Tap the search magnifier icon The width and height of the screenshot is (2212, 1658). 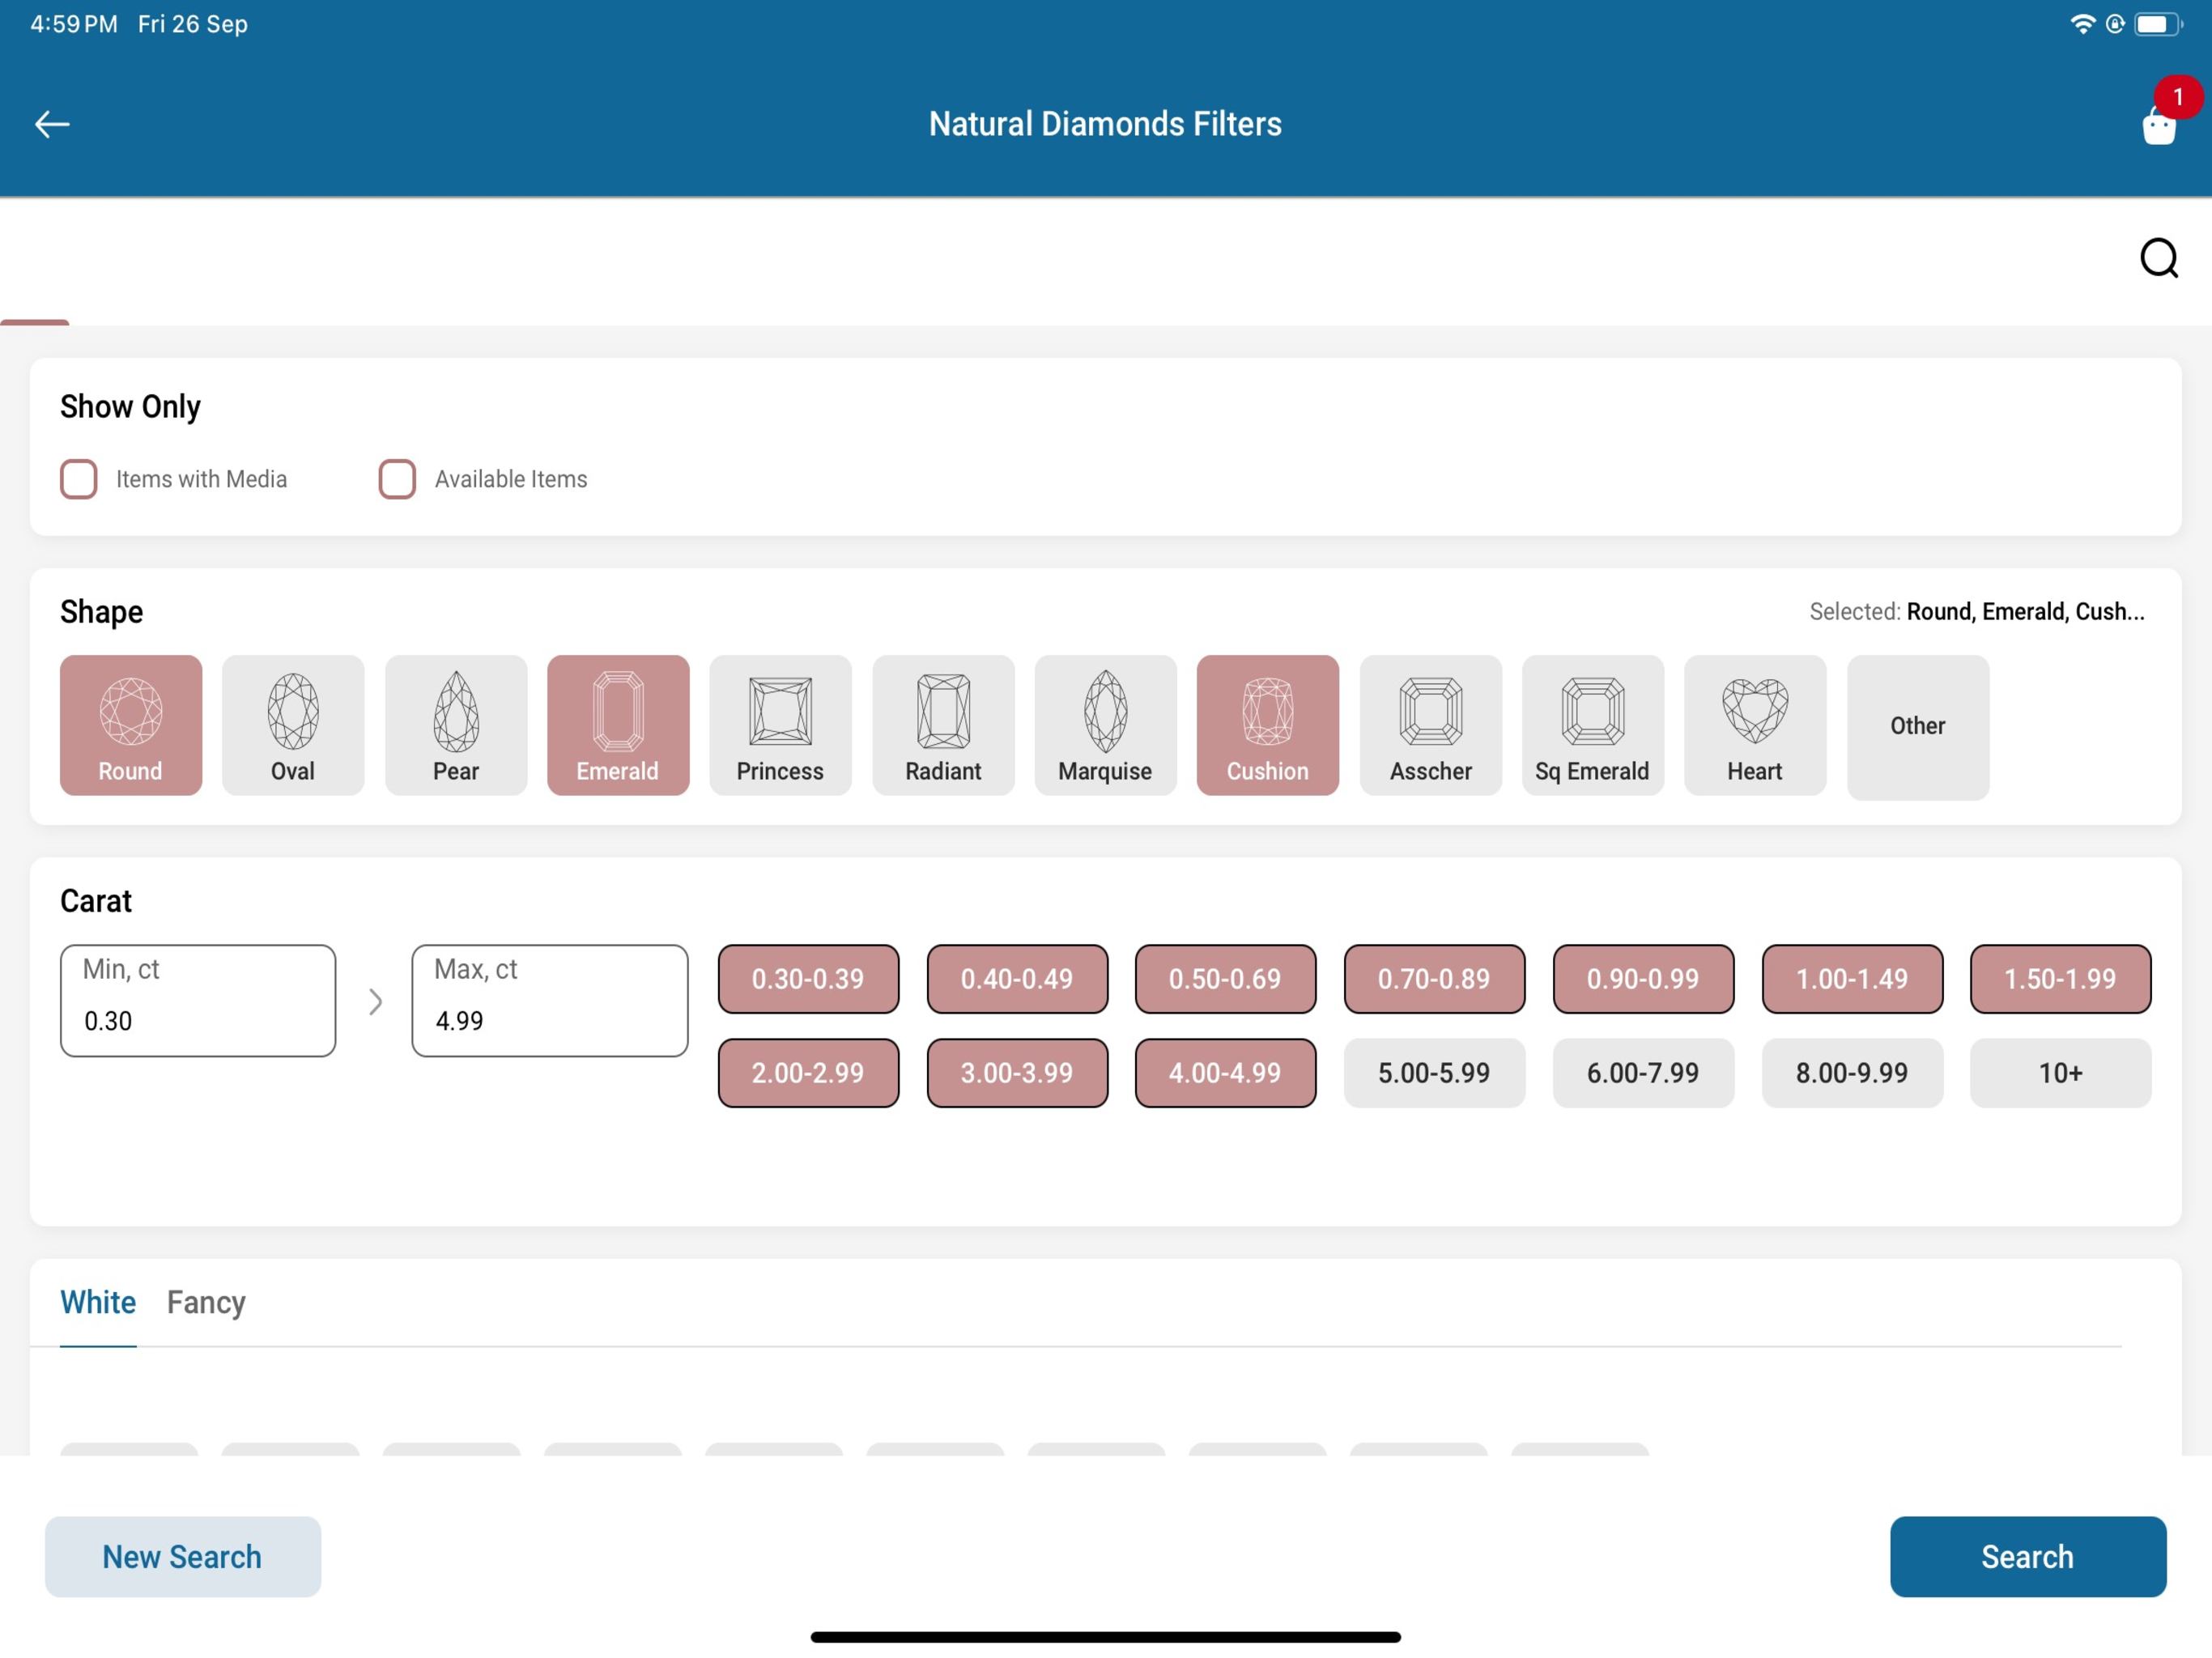point(2159,258)
